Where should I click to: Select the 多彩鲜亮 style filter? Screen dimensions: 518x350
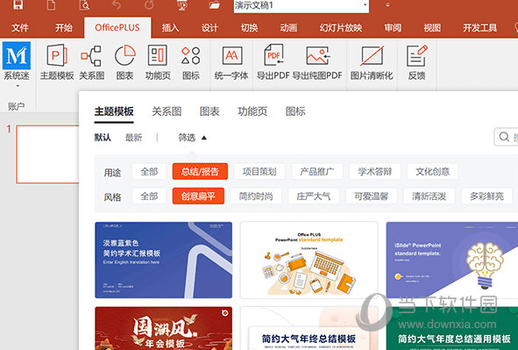tap(486, 196)
